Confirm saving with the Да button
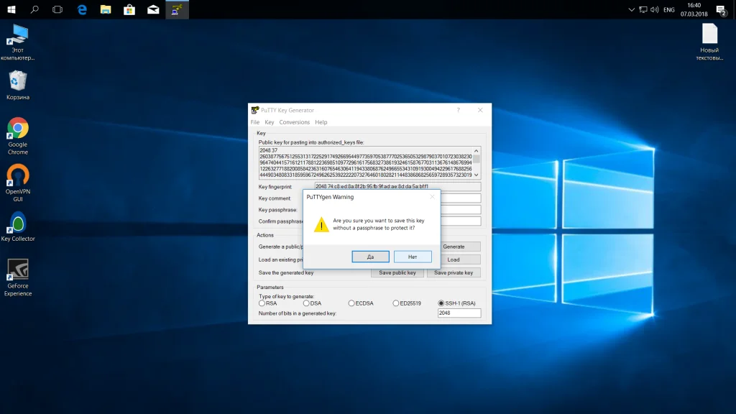The width and height of the screenshot is (736, 414). pos(370,257)
